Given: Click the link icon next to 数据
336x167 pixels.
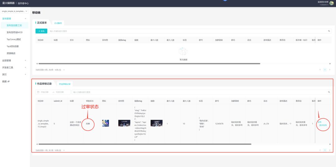Looking at the screenshot, I should click(x=9, y=81).
